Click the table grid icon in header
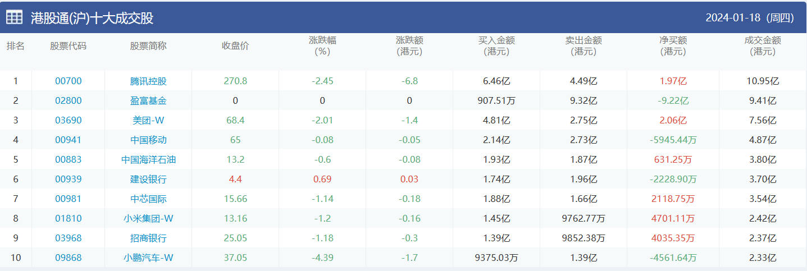The width and height of the screenshot is (807, 271). coord(14,17)
